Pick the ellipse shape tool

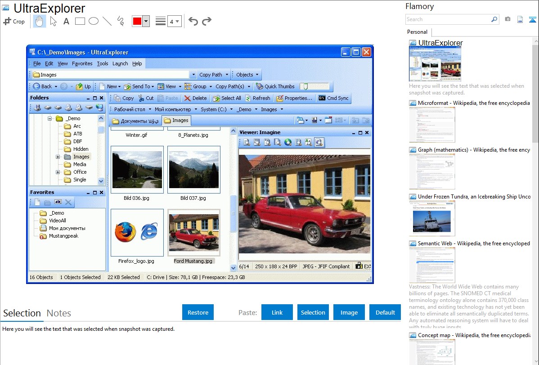(x=93, y=21)
